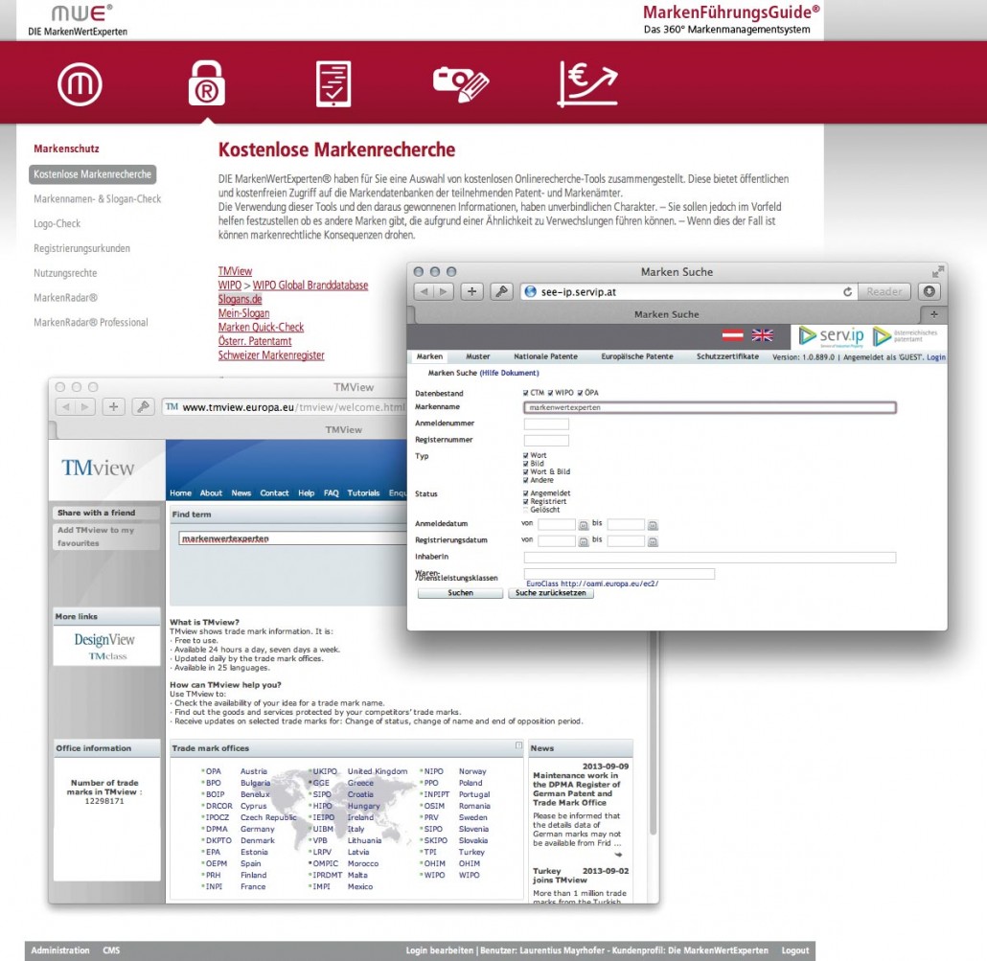Open calendar for Anmeldedatum von

584,525
